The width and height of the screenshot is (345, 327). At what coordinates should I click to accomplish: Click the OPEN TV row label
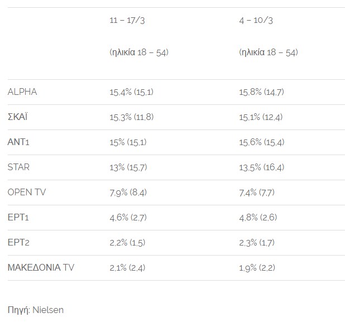[x=27, y=192]
